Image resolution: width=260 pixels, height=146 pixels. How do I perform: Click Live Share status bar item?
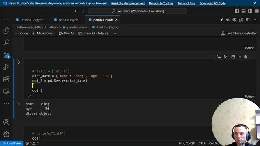[12, 143]
